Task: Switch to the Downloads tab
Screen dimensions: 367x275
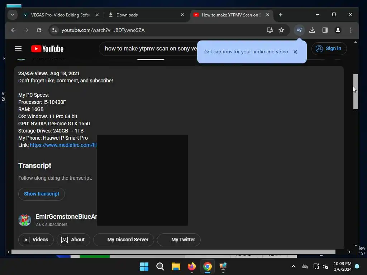Action: 127,15
